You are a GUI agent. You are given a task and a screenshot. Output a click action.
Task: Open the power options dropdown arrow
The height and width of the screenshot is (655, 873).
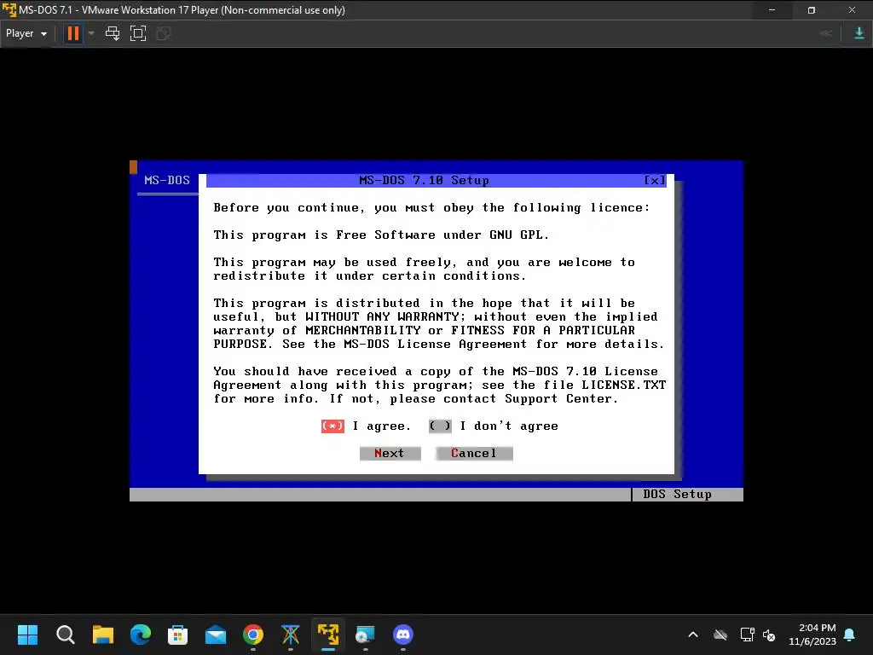91,33
